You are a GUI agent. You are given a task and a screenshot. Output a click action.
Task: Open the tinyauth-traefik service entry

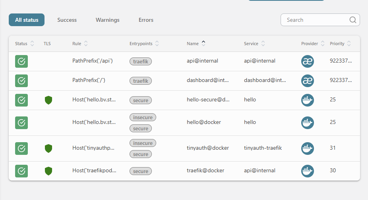pyautogui.click(x=263, y=148)
